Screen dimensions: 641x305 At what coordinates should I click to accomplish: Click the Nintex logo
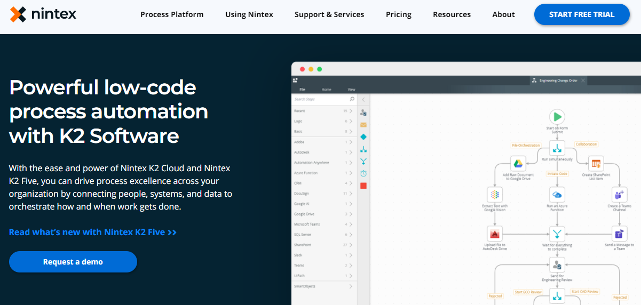(x=43, y=14)
